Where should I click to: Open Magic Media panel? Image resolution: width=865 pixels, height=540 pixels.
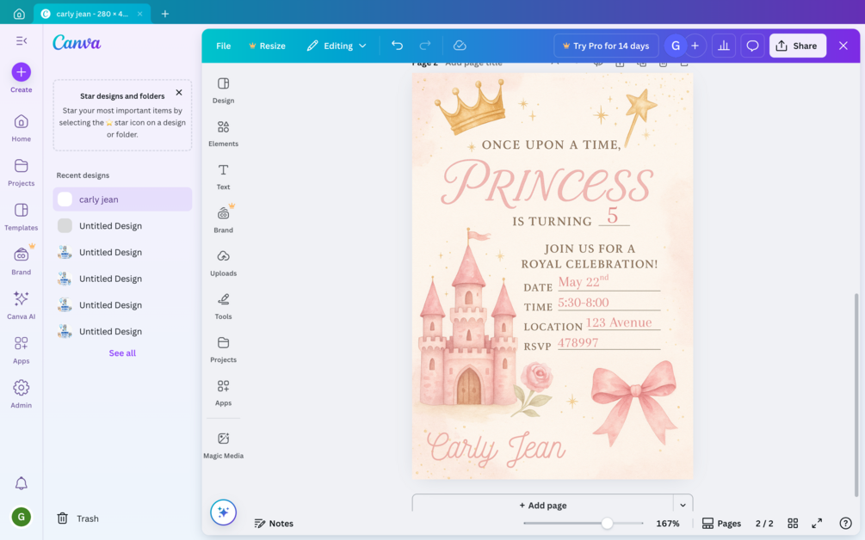(224, 445)
